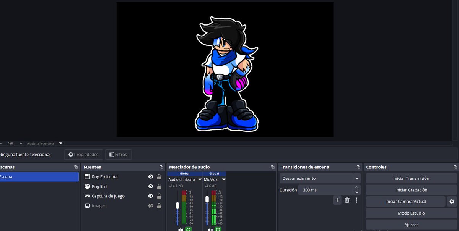This screenshot has width=459, height=231.
Task: Add a new scene transition
Action: pos(337,200)
